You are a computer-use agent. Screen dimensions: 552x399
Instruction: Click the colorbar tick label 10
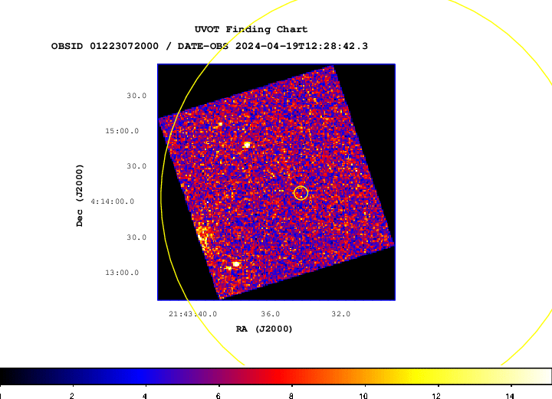pos(363,396)
